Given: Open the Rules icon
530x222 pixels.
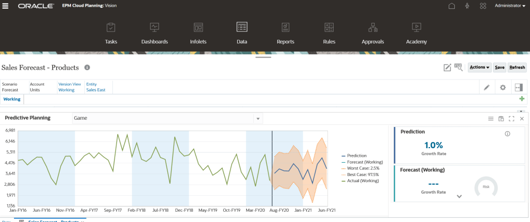Looking at the screenshot, I should click(328, 27).
